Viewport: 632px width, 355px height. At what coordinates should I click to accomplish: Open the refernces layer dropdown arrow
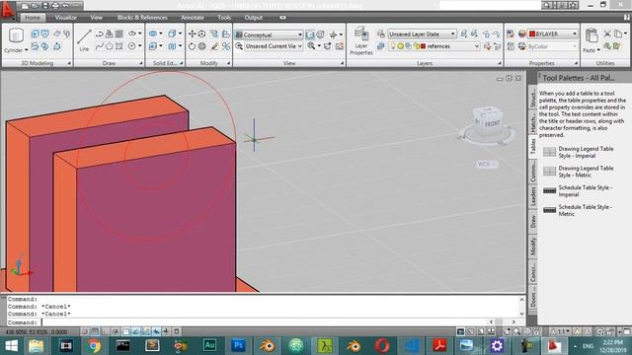476,46
